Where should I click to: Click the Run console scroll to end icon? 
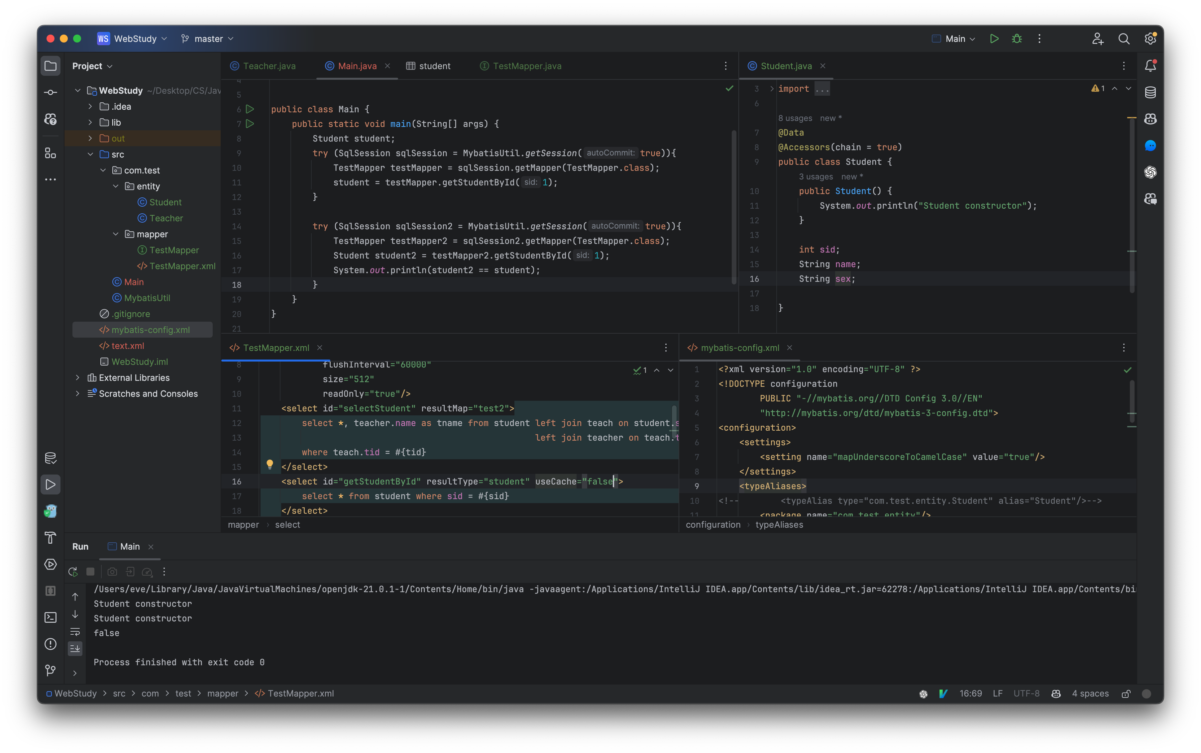pyautogui.click(x=74, y=647)
